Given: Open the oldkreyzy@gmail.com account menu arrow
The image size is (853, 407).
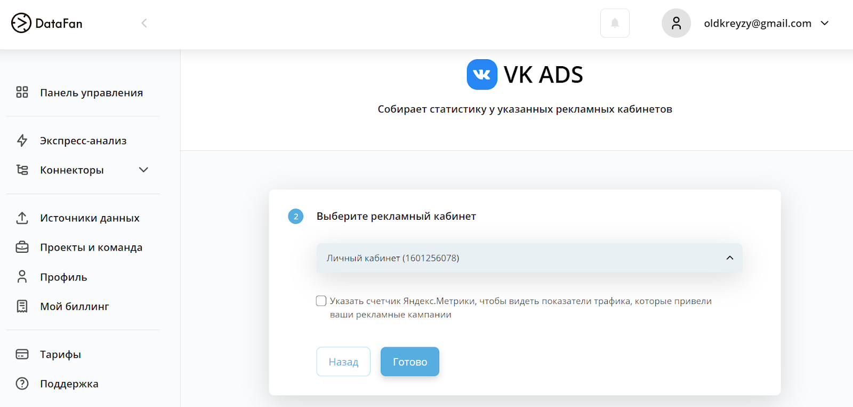Looking at the screenshot, I should tap(825, 23).
